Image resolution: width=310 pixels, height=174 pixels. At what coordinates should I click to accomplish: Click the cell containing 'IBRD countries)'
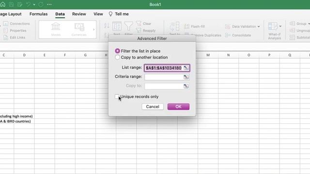click(15, 121)
